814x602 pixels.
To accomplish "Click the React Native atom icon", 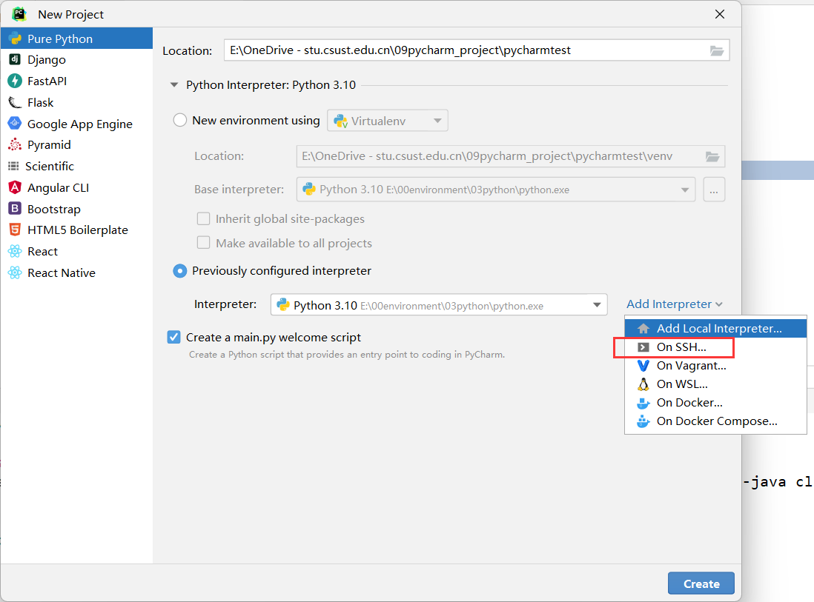I will coord(15,272).
